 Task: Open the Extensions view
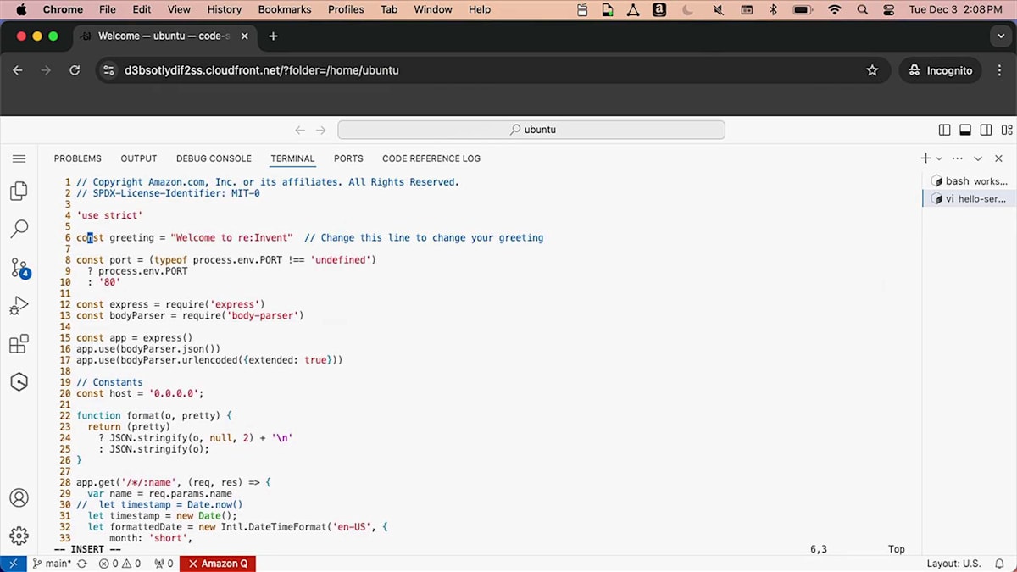pos(19,344)
